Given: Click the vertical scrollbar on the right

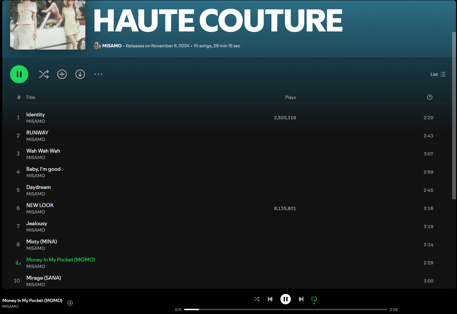Looking at the screenshot, I should [x=454, y=115].
